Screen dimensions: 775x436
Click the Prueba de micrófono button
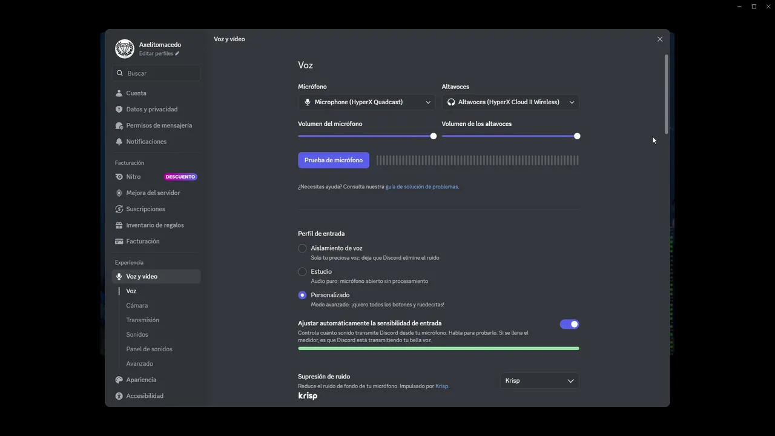click(334, 160)
